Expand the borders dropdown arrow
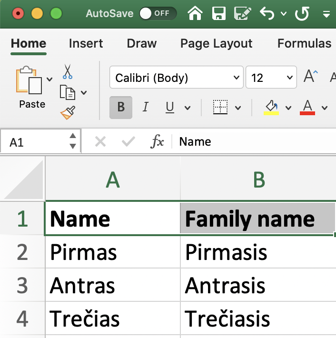The width and height of the screenshot is (336, 338). tap(238, 108)
